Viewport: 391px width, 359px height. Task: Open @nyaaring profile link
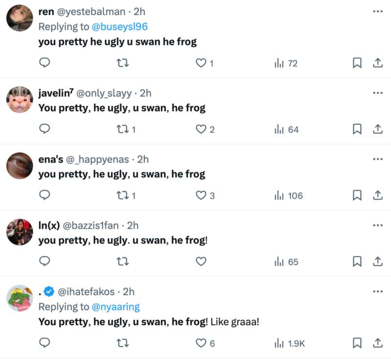pos(116,307)
